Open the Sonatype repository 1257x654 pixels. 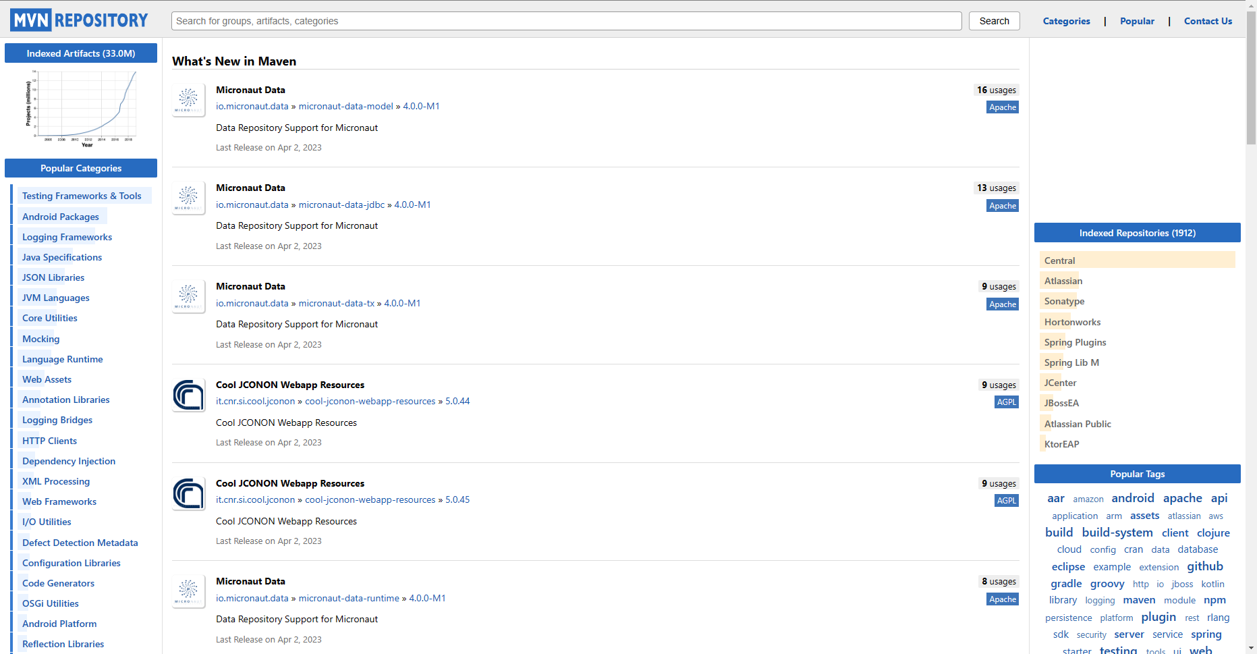tap(1065, 301)
